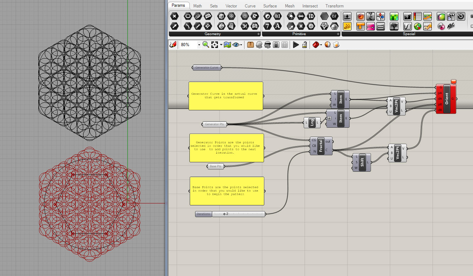Click the zoom extents magnifier icon
The width and height of the screenshot is (473, 276).
(x=205, y=45)
